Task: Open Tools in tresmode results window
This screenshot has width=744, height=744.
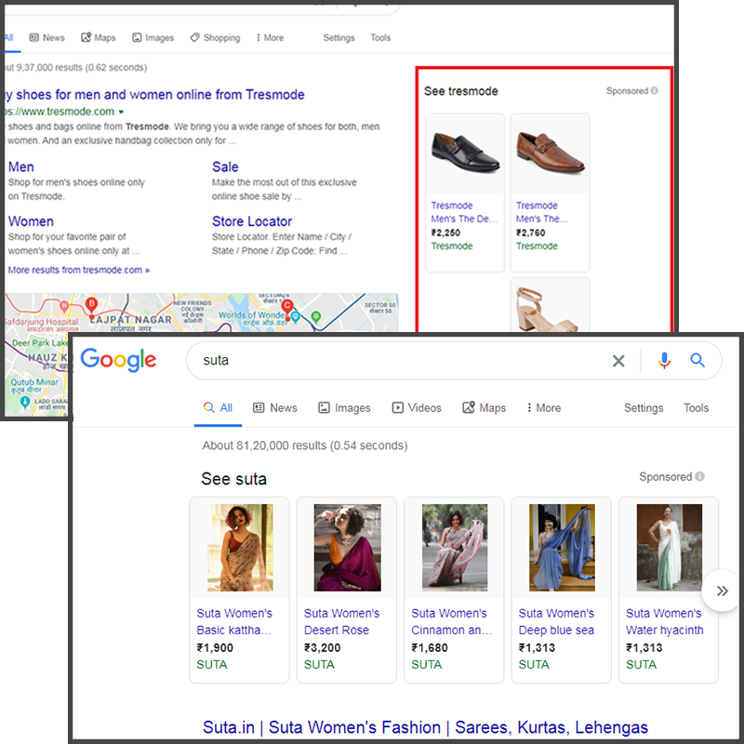Action: click(380, 37)
